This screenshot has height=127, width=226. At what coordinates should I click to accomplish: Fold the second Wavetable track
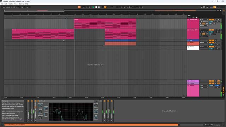pyautogui.click(x=188, y=30)
